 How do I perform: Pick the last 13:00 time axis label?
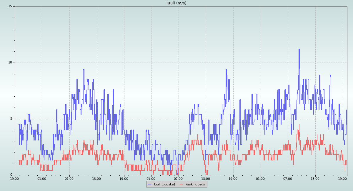tap(315, 179)
